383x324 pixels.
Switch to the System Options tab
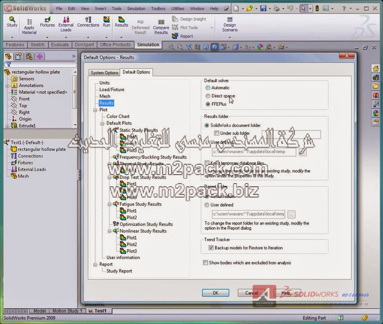coord(105,73)
